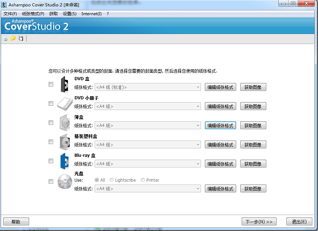
Task: Tick the 精装塑料盒 checkbox
Action: 51,142
